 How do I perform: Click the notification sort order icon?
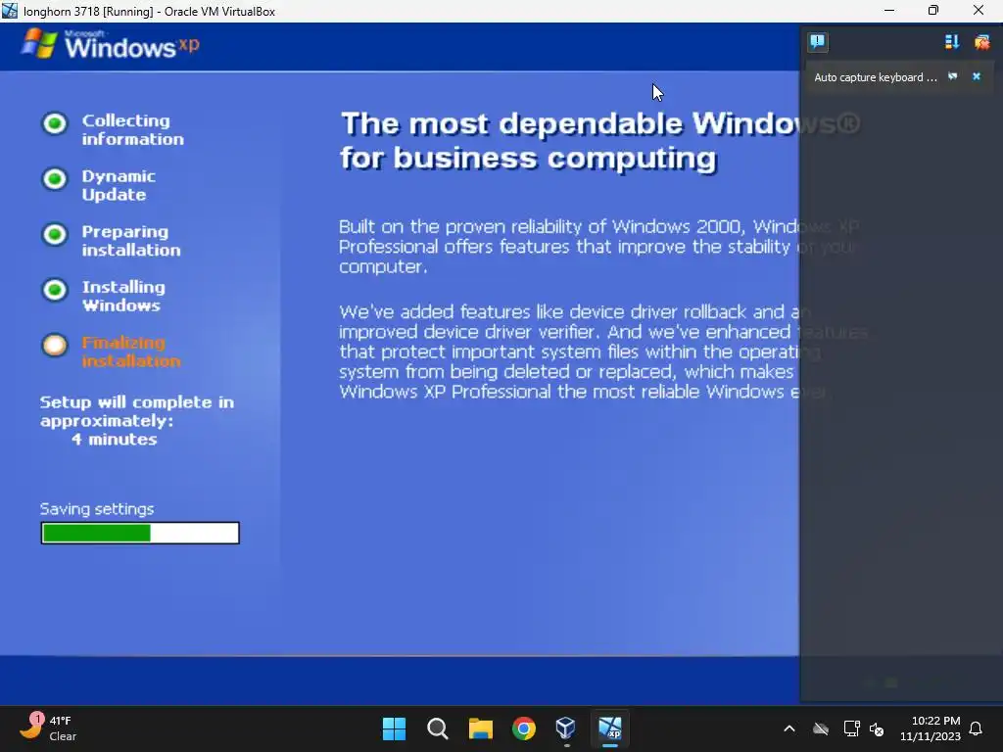951,42
